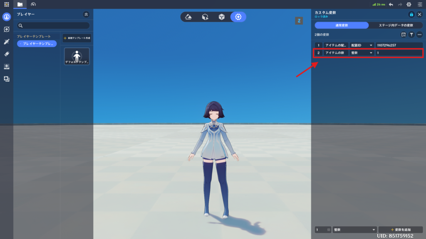
Task: Switch to 通常変数 tab
Action: (x=342, y=25)
